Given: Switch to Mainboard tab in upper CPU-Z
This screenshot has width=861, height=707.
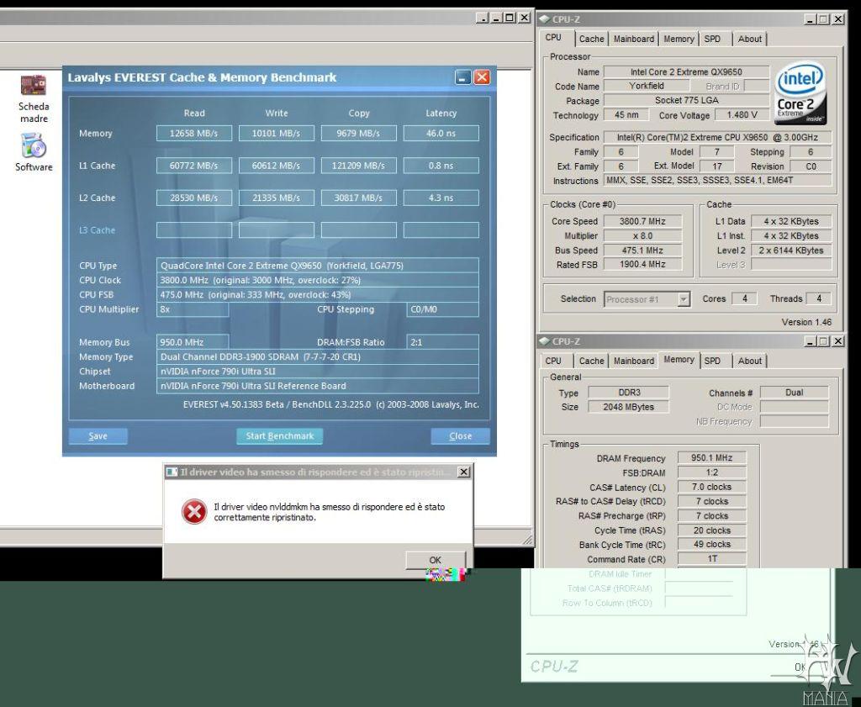Looking at the screenshot, I should click(x=634, y=39).
